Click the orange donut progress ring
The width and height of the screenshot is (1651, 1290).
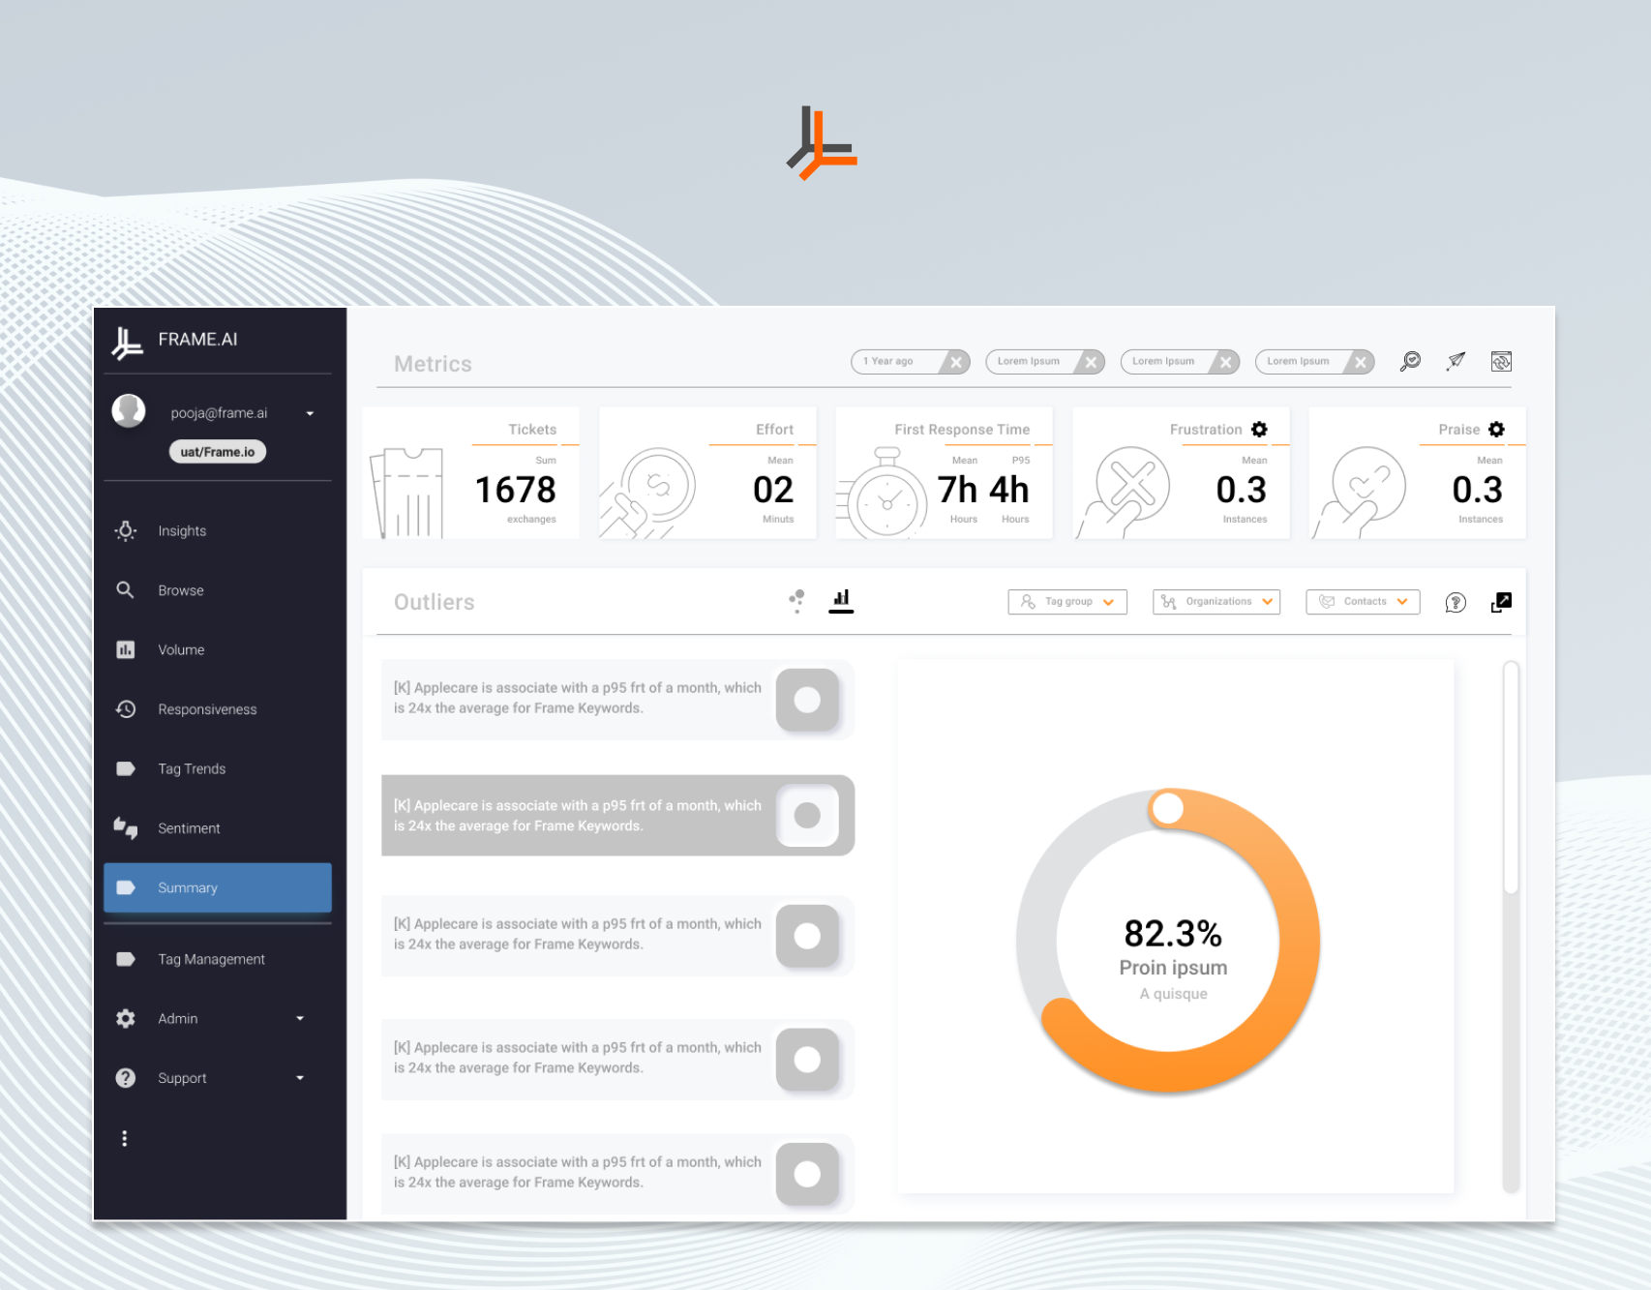click(x=1298, y=941)
